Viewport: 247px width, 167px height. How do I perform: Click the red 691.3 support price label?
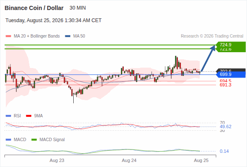tap(225, 85)
